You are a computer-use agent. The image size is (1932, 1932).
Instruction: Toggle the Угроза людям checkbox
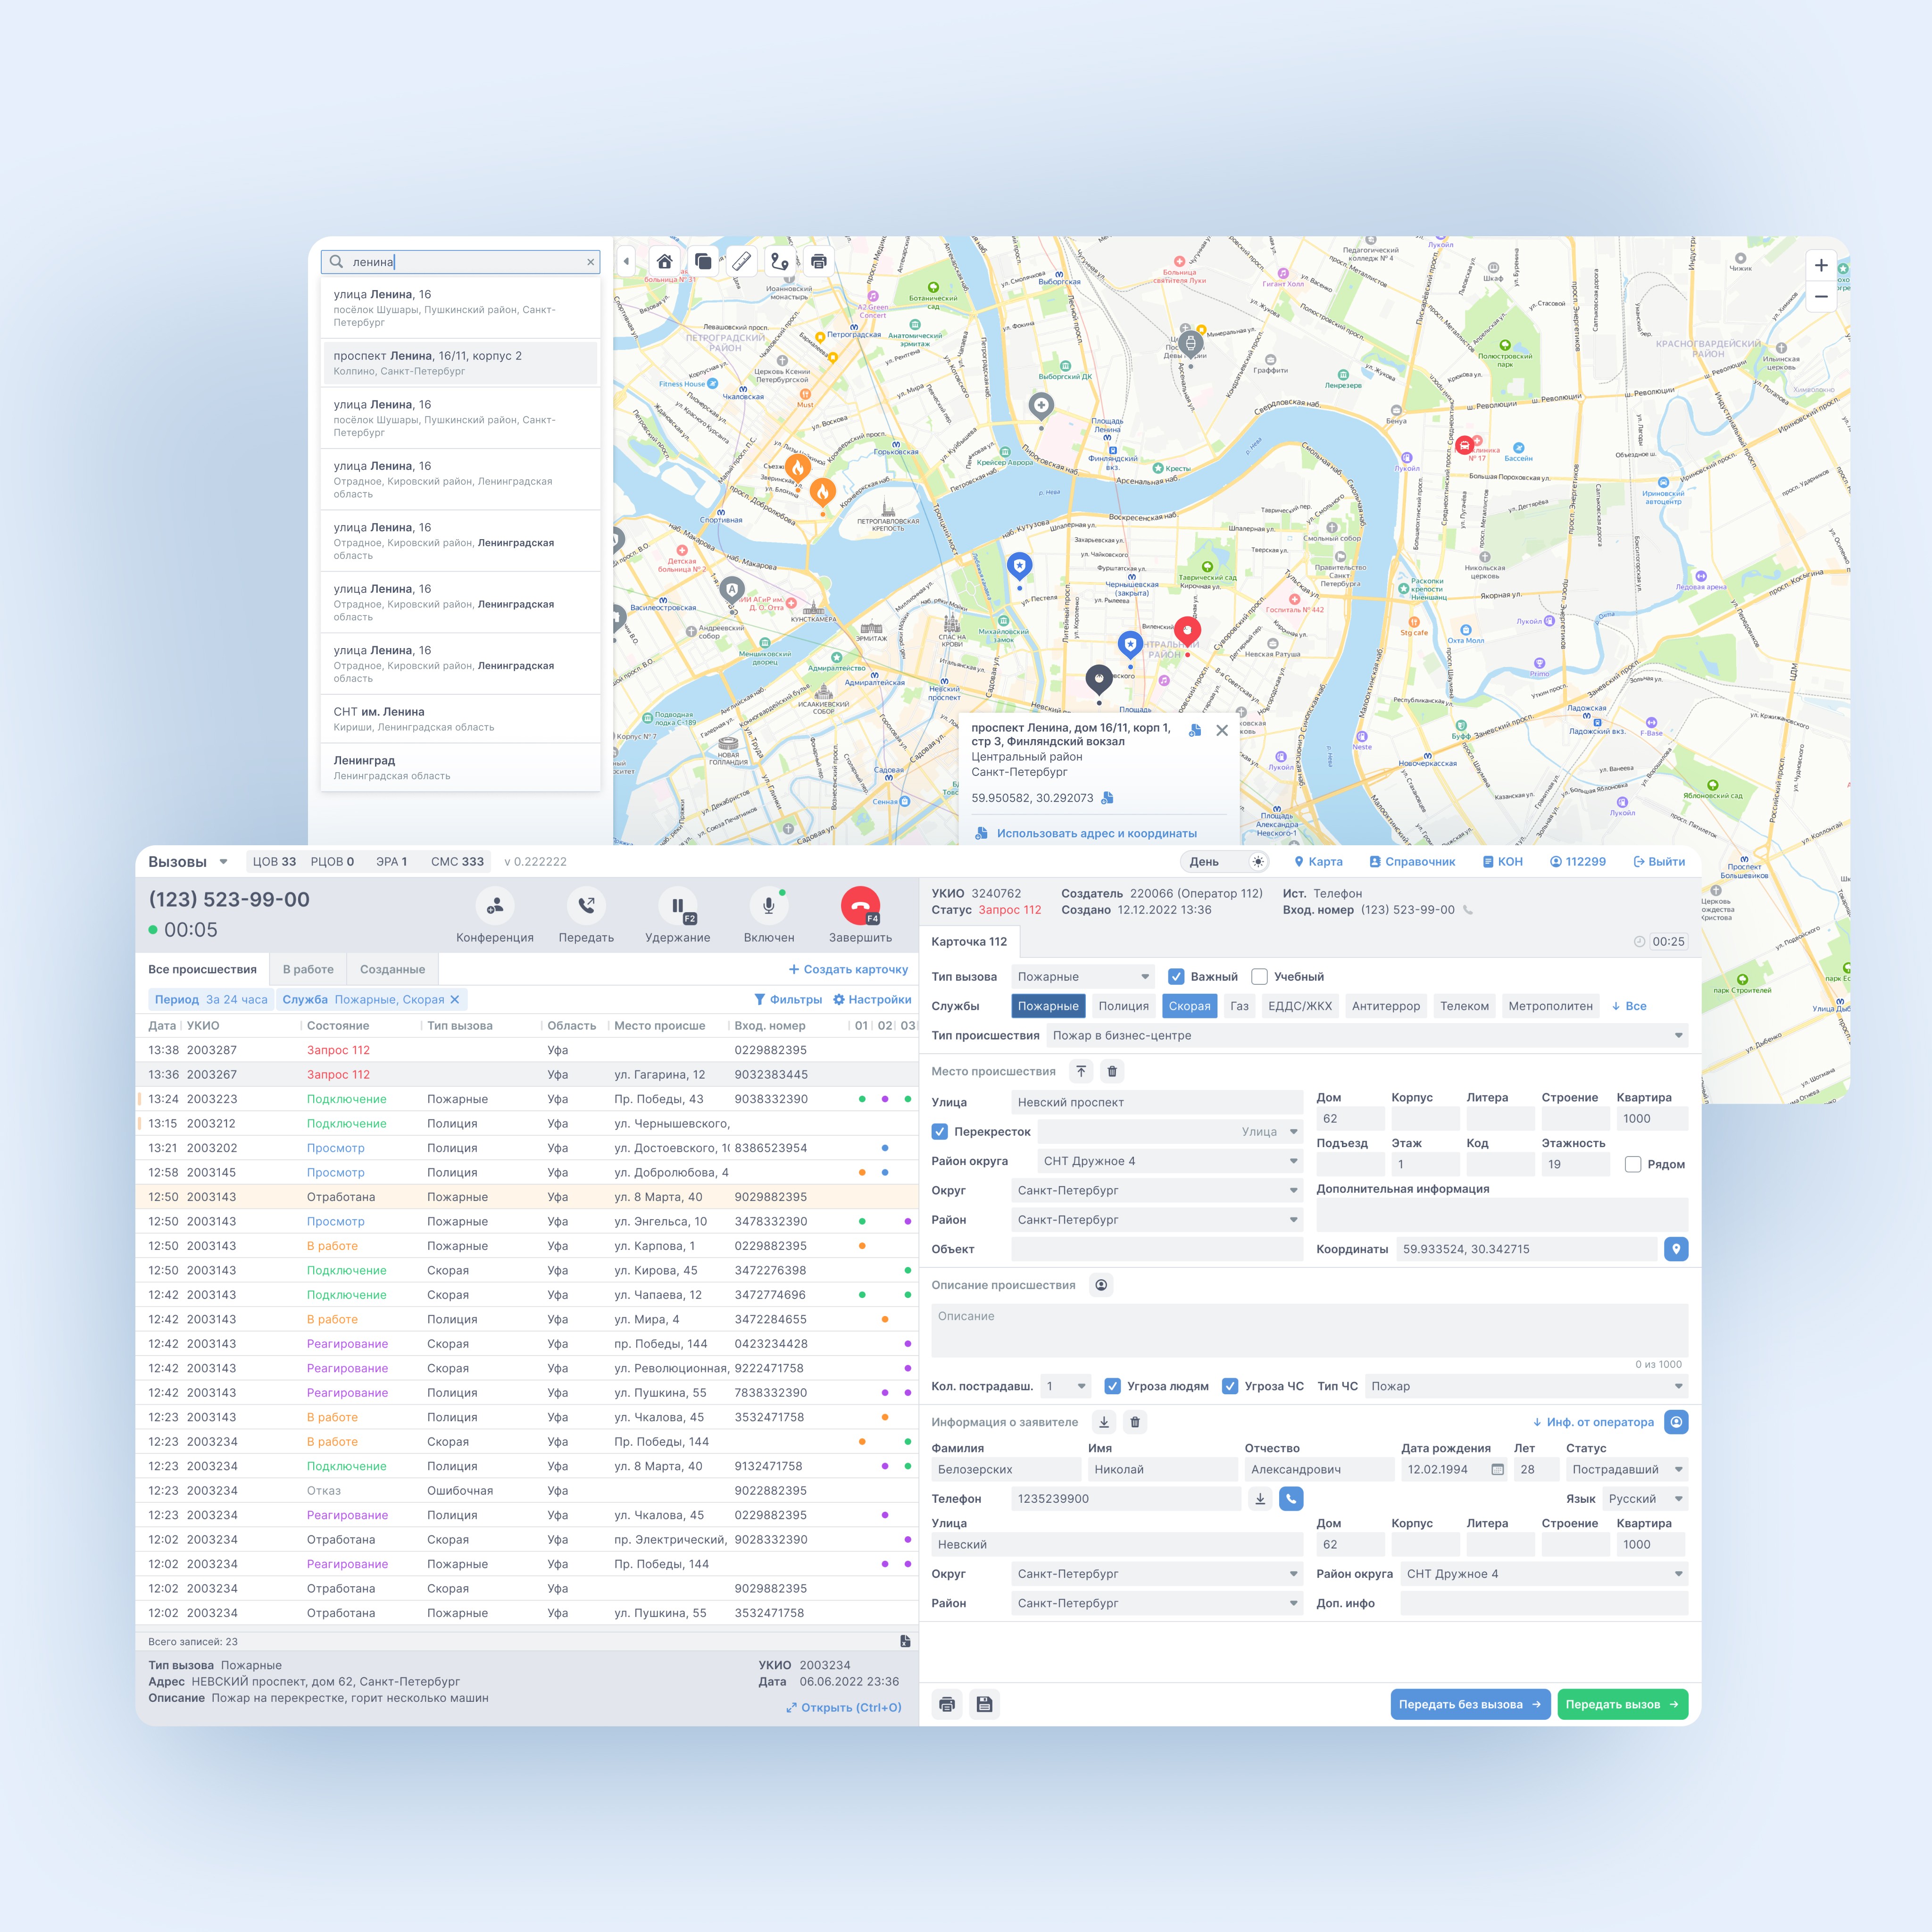pos(1112,1386)
